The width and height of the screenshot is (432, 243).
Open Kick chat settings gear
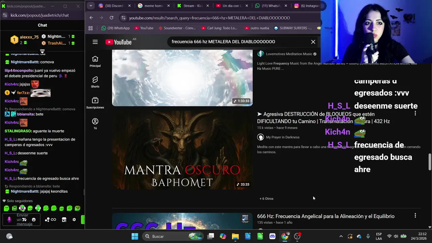click(74, 220)
